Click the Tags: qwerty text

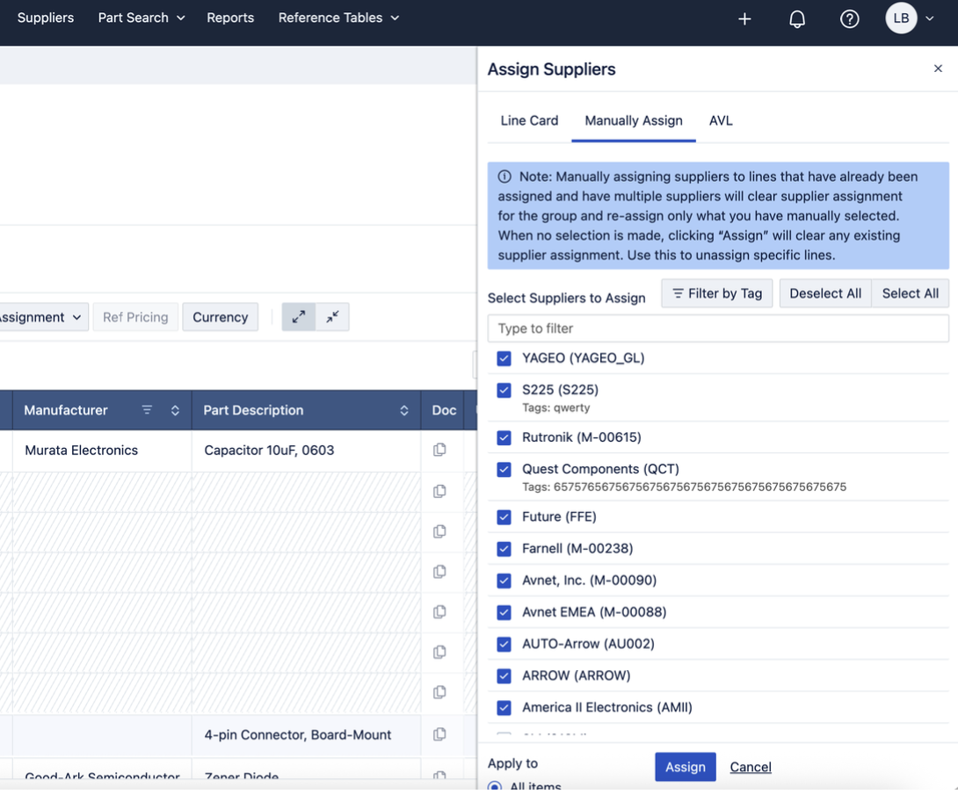(556, 408)
